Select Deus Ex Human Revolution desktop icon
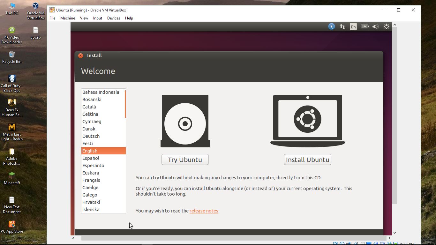This screenshot has height=245, width=436. coord(12,108)
